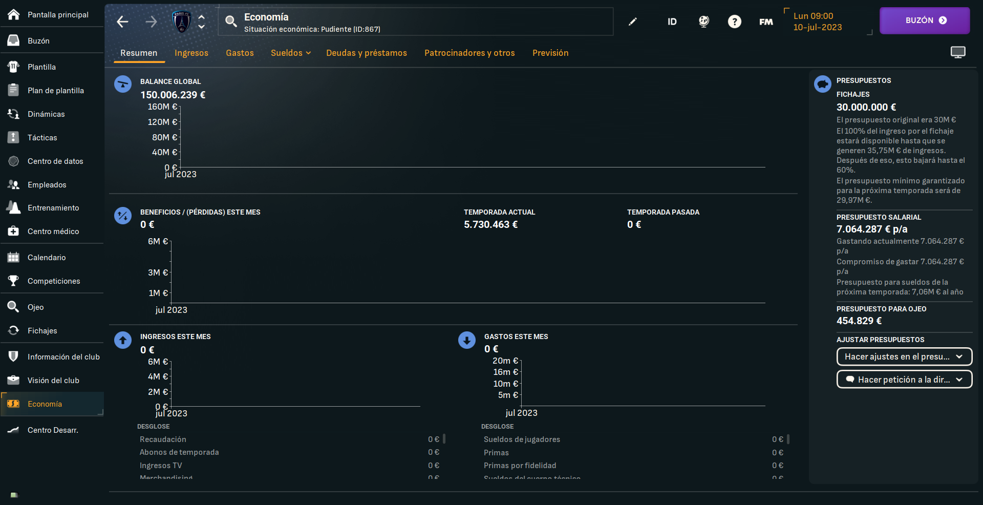Click the monitor display icon
983x505 pixels.
(x=957, y=52)
